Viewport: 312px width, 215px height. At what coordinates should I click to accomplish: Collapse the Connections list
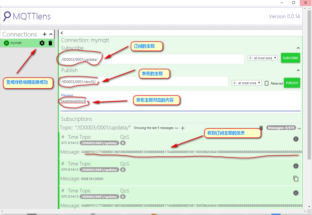pos(51,34)
